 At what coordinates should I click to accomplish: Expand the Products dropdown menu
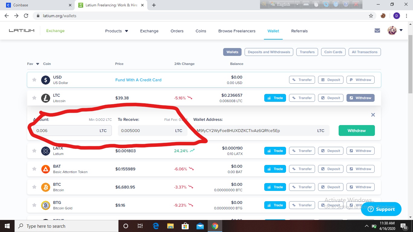117,31
